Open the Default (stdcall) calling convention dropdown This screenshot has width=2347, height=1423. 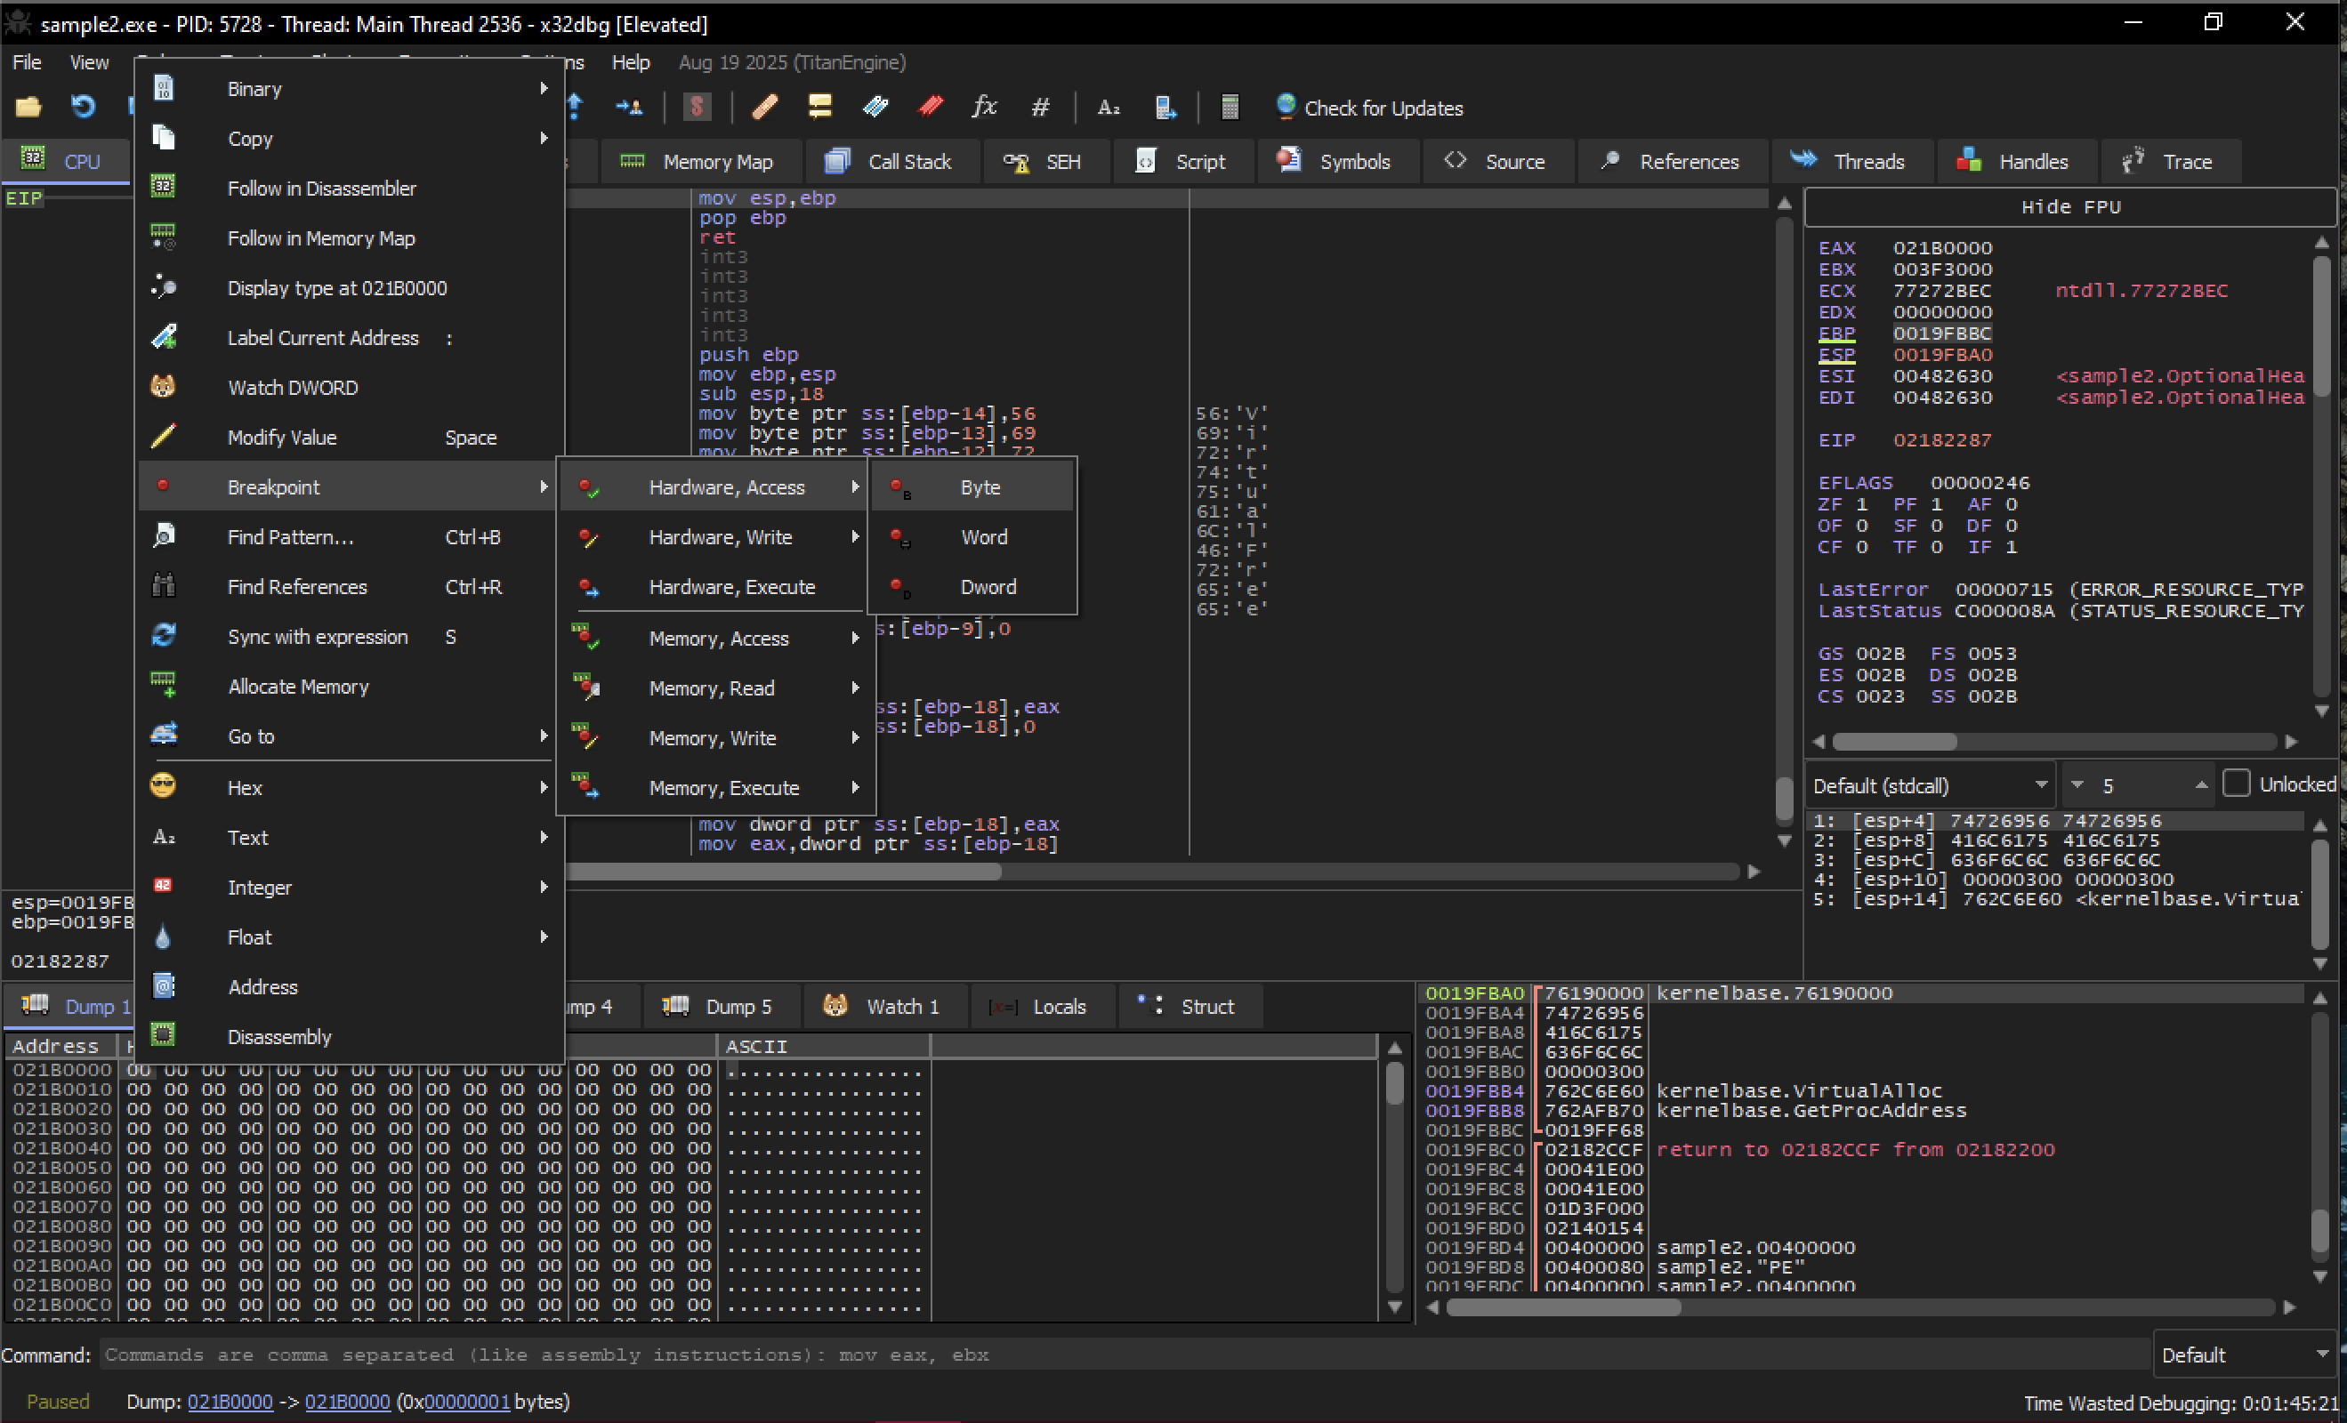[x=1929, y=786]
